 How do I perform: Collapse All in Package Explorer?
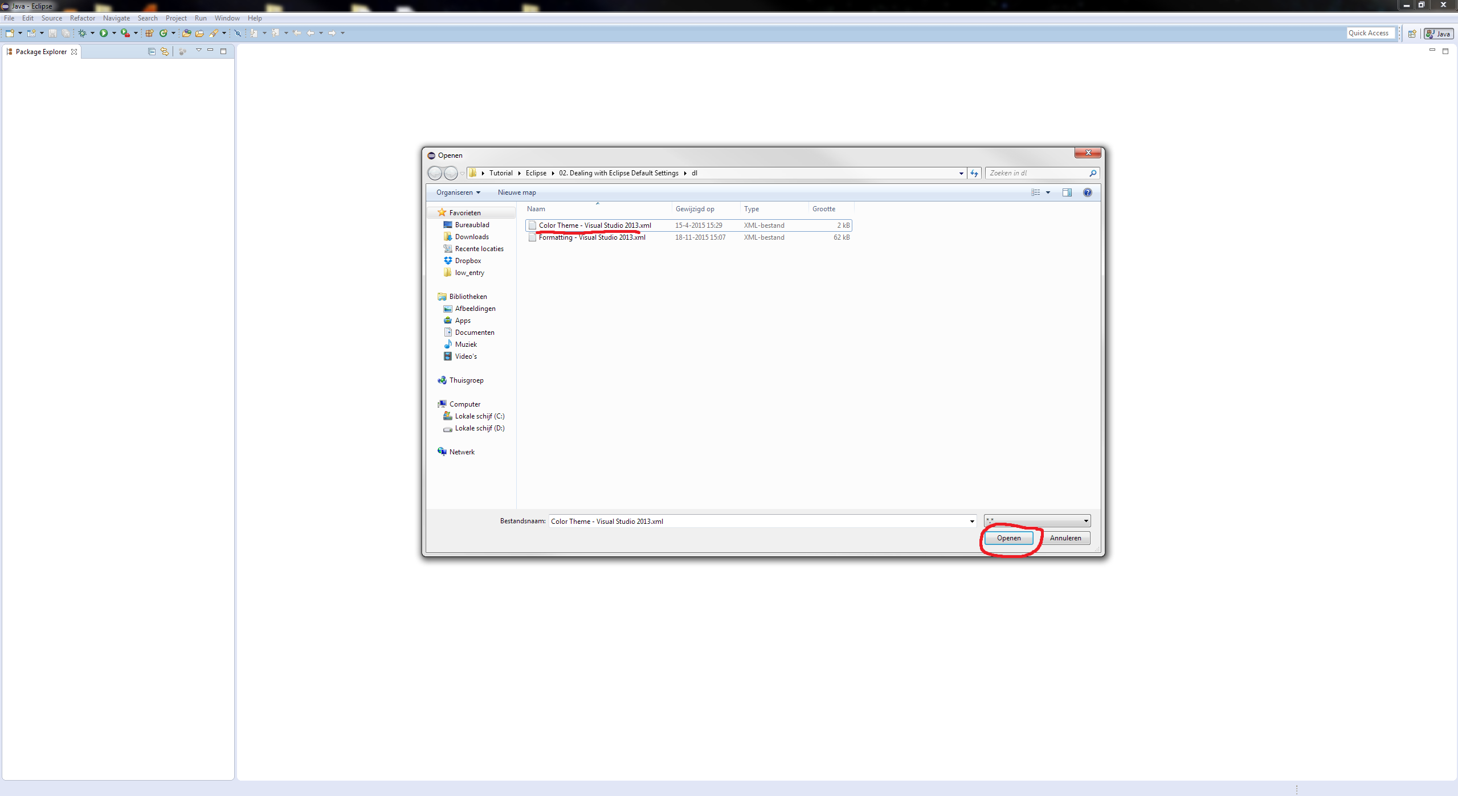pyautogui.click(x=152, y=51)
